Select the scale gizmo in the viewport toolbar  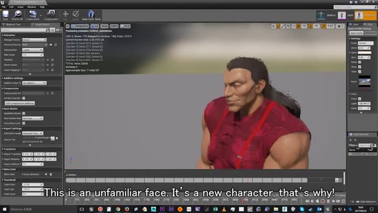[x=283, y=26]
